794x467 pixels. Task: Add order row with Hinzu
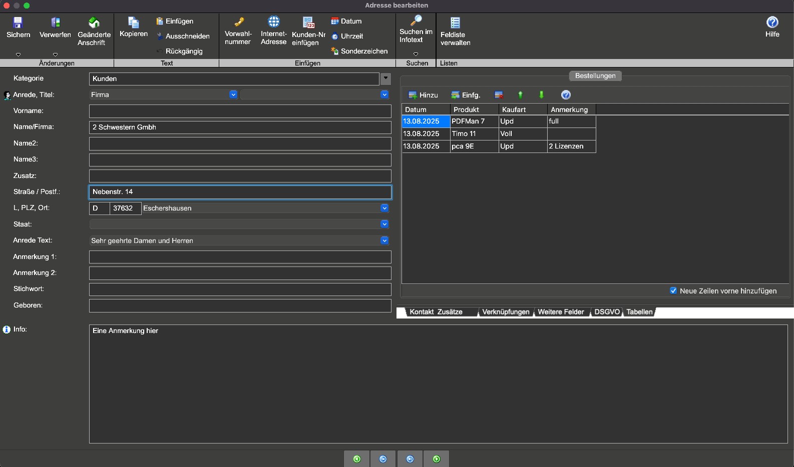(x=423, y=95)
